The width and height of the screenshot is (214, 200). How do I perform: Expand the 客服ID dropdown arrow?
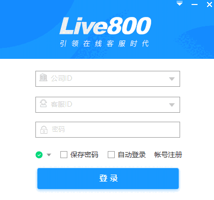172,105
